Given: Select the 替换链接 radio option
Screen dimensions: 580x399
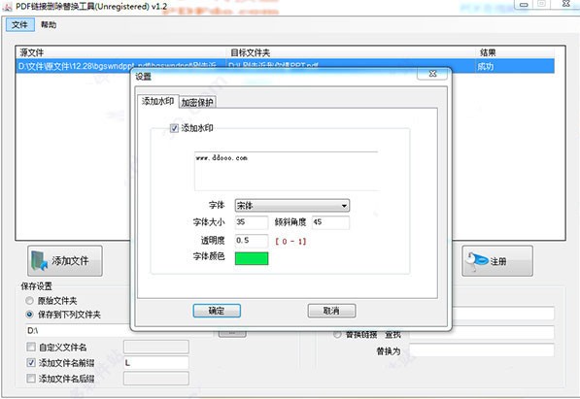Looking at the screenshot, I should click(x=337, y=334).
